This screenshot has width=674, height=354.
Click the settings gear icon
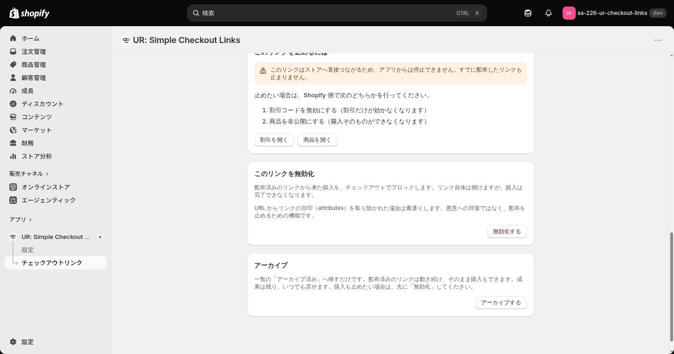(x=13, y=342)
